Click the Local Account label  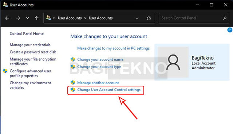(204, 63)
